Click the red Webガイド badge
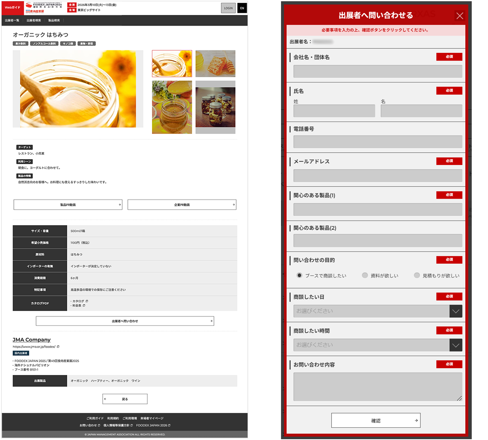 (13, 8)
